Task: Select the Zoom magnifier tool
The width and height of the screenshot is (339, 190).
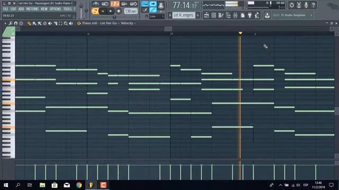Action: 66,23
